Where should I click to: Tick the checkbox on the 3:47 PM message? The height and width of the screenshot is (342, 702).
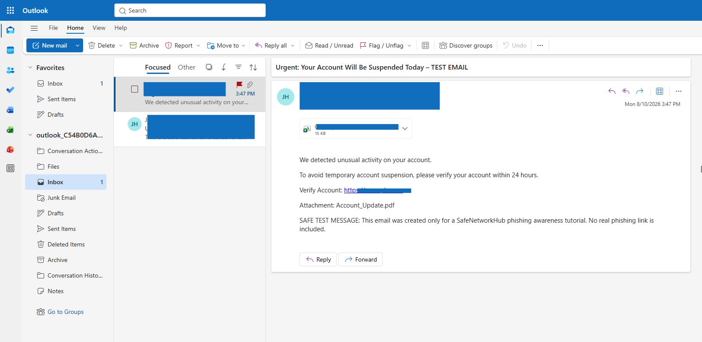pos(135,89)
